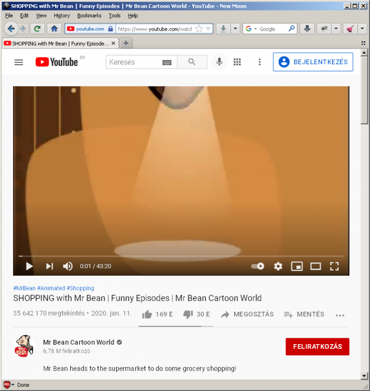This screenshot has height=391, width=370.
Task: Click the page scrollbar down arrow
Action: click(x=364, y=376)
